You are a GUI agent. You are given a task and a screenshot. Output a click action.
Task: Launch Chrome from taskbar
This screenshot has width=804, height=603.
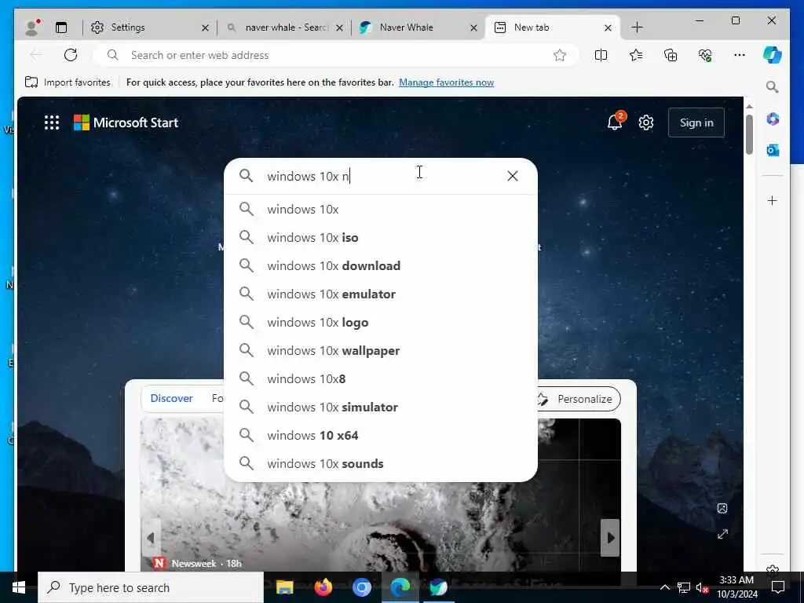point(361,587)
